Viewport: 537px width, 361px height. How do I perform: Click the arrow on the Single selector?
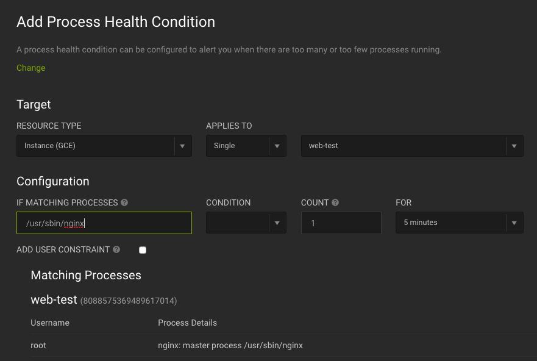[x=277, y=146]
